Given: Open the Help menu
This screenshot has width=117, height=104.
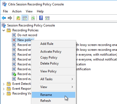Looking at the screenshot, I should point(40,11).
